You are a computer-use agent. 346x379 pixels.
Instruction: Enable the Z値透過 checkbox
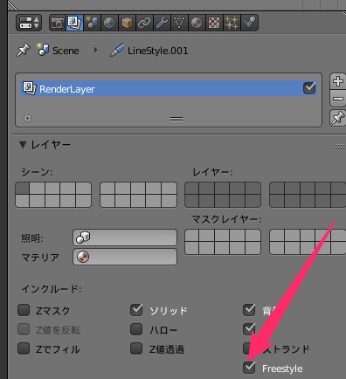click(x=136, y=348)
